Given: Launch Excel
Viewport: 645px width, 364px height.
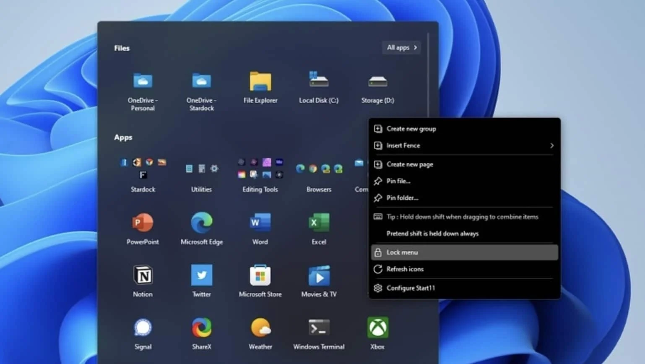Looking at the screenshot, I should click(319, 229).
